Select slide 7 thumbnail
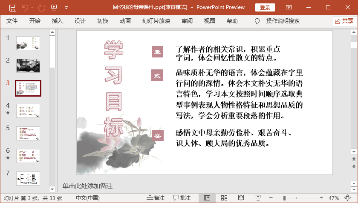 click(28, 178)
